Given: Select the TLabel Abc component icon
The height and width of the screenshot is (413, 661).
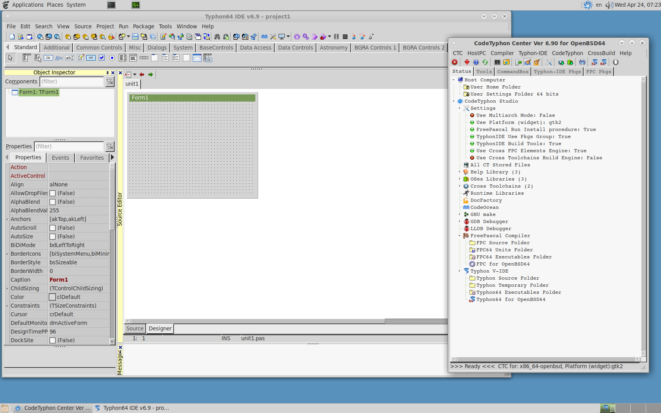Looking at the screenshot, I should [59, 58].
